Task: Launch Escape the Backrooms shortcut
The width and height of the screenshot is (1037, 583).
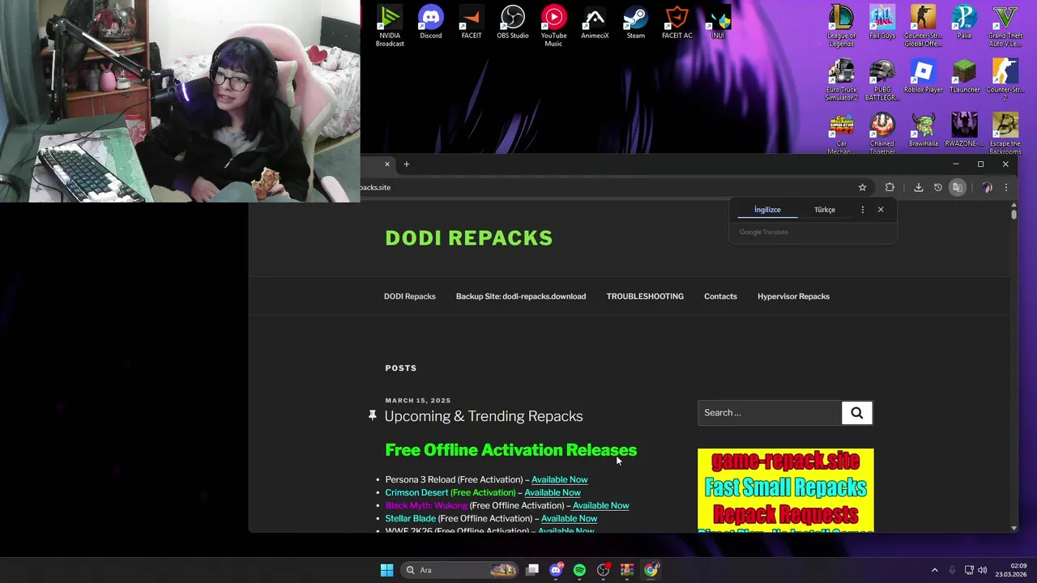Action: tap(1005, 134)
